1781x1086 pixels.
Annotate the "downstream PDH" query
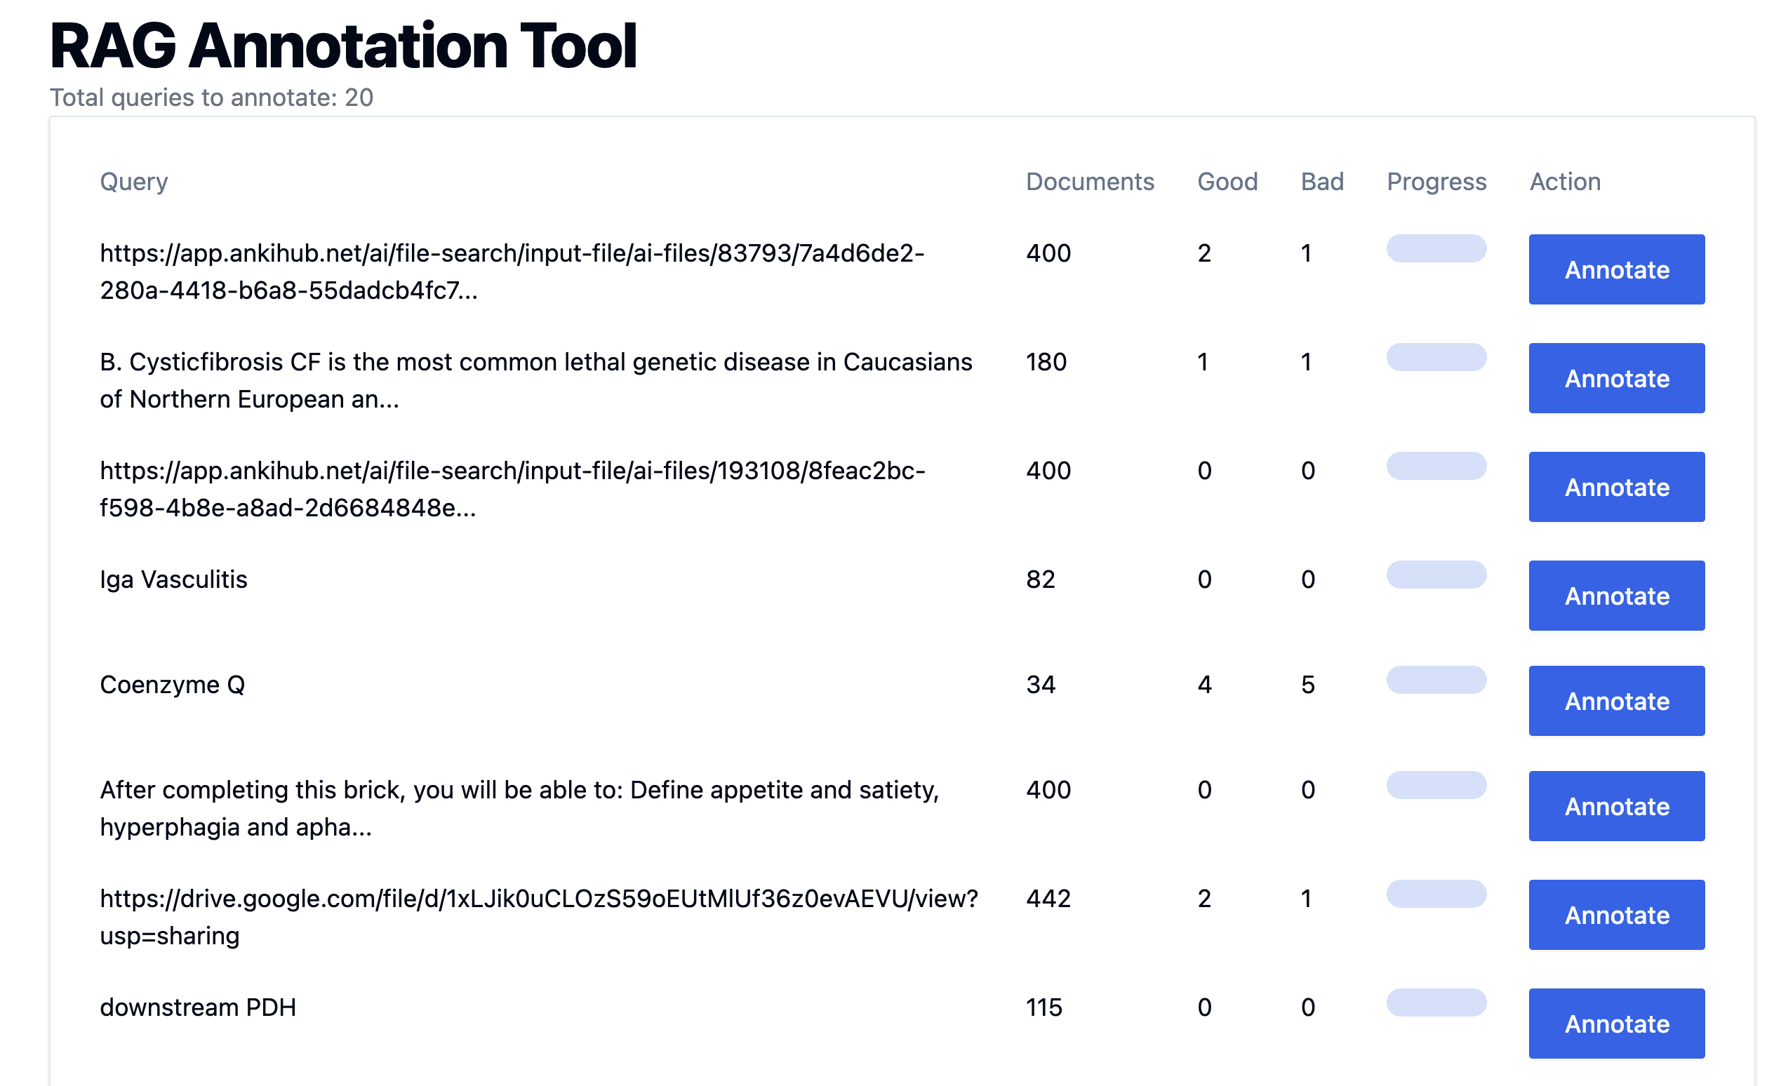(x=1616, y=1023)
